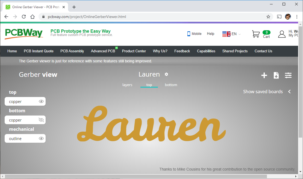Click the Cast media icon
303x179 pixels.
(x=279, y=17)
